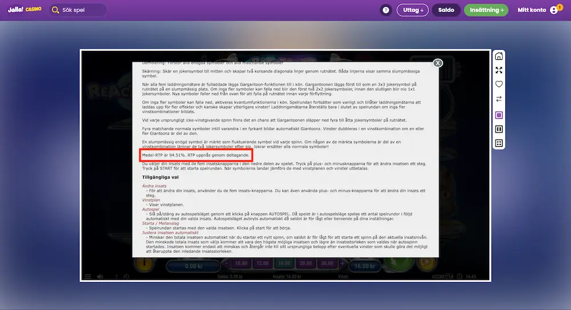Click the Starta / Mellanslag heading
Viewport: 571px width, 310px height.
(x=160, y=223)
